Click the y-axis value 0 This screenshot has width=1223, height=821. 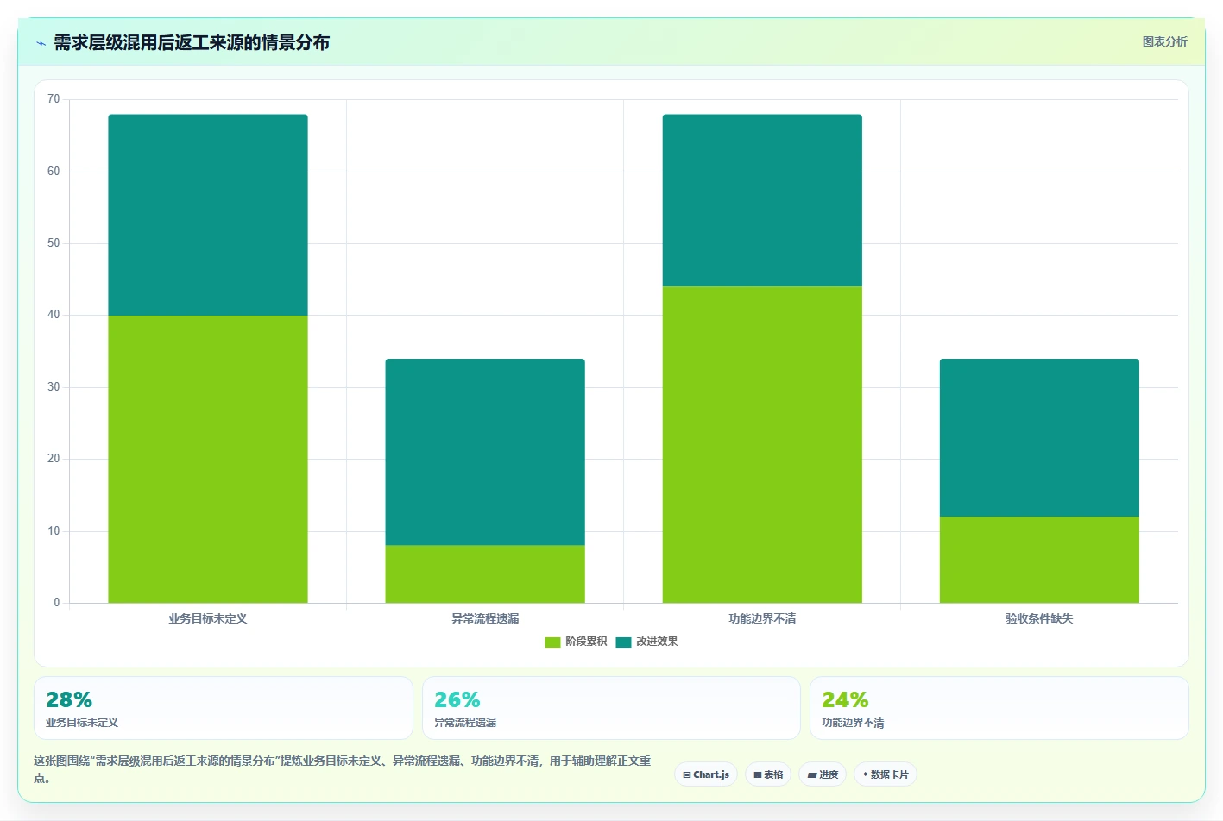tap(57, 603)
